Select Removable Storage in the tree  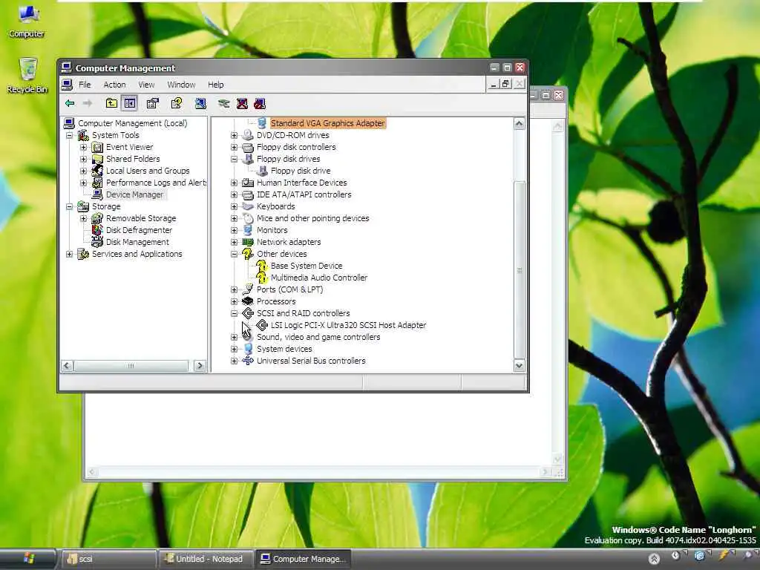pos(141,218)
